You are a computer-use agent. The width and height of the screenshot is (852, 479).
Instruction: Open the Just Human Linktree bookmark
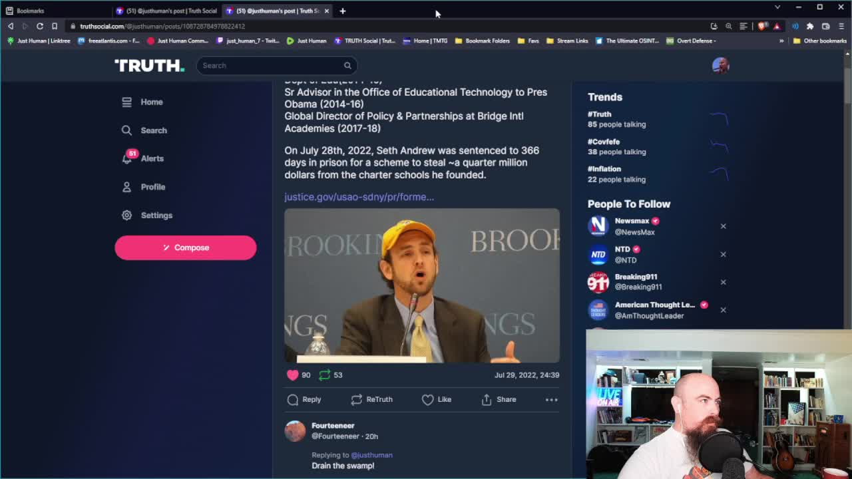point(38,41)
